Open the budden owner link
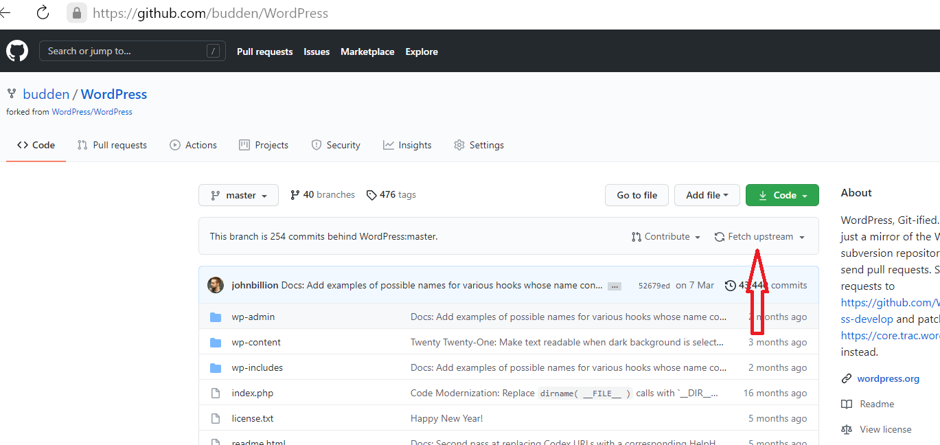Screen dimensions: 940x445 coord(47,94)
